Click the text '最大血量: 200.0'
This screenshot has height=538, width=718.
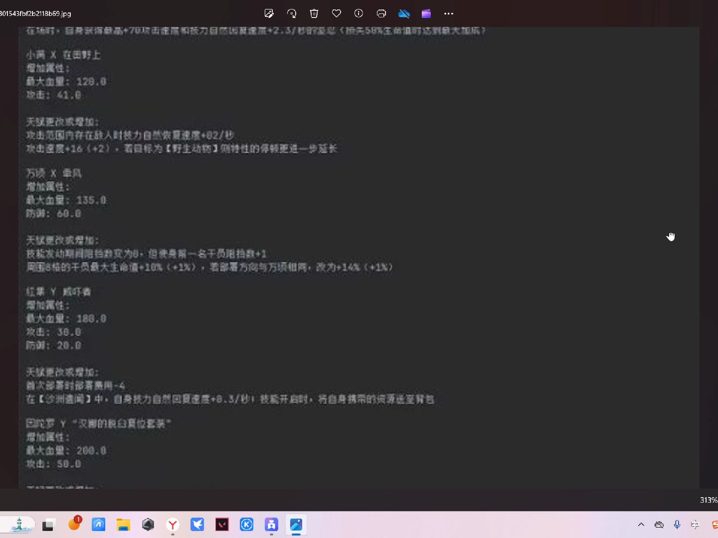(x=66, y=451)
